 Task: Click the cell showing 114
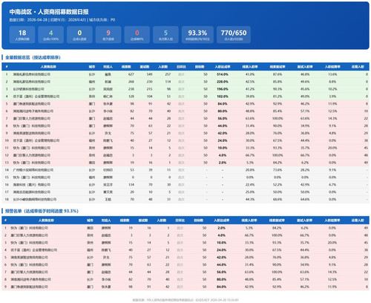tap(168, 82)
